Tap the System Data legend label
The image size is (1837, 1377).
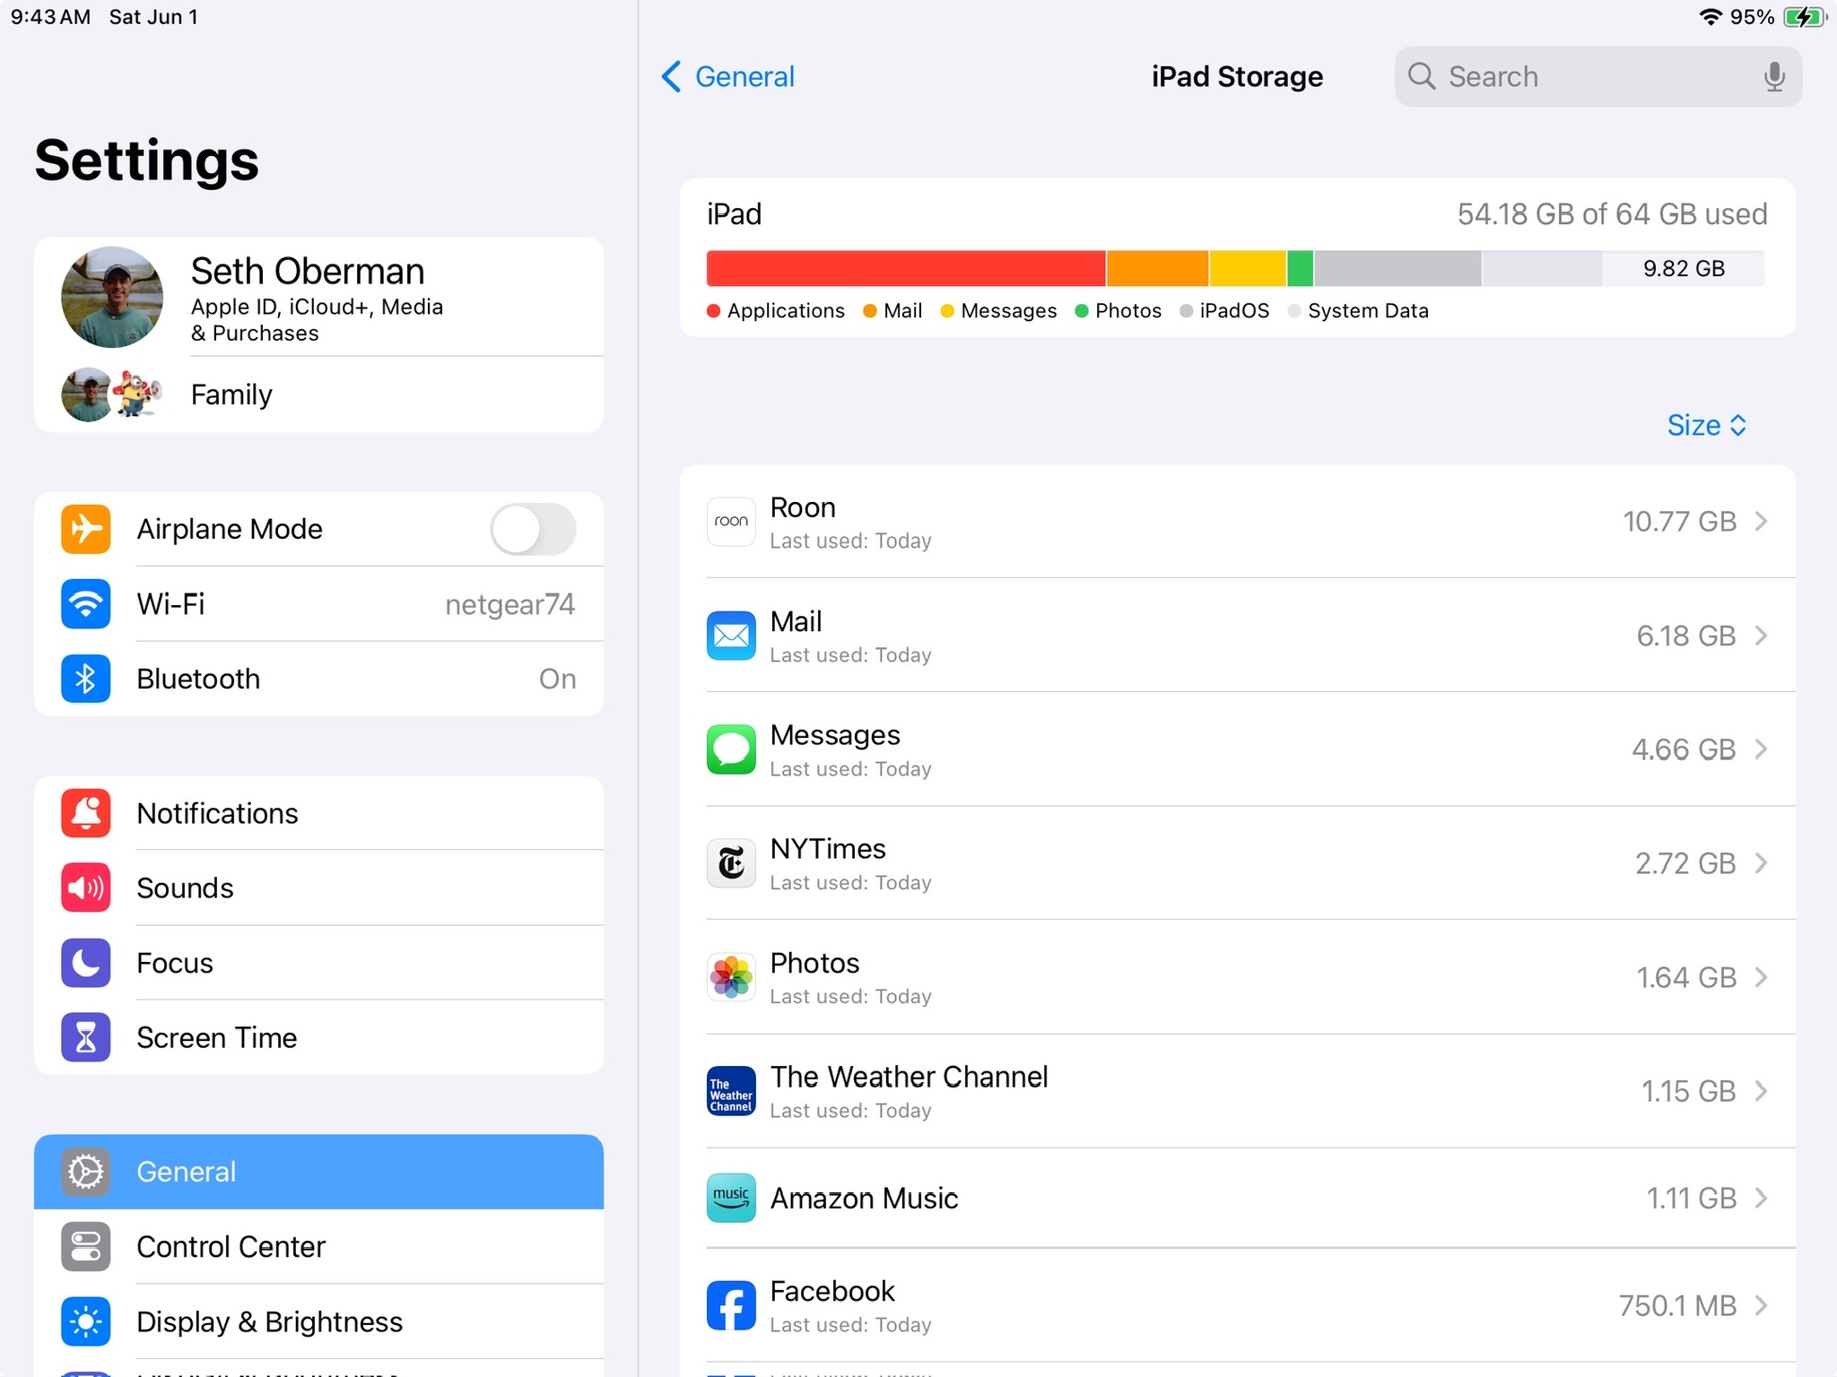(x=1368, y=311)
